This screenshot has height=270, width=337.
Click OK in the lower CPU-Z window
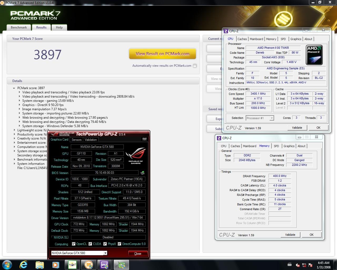[311, 235]
